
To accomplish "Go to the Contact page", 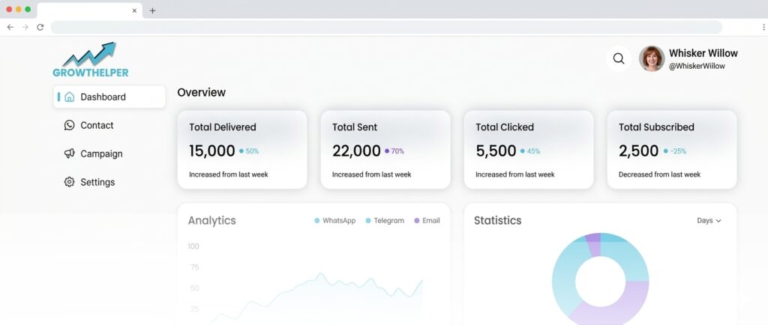I will click(x=97, y=125).
